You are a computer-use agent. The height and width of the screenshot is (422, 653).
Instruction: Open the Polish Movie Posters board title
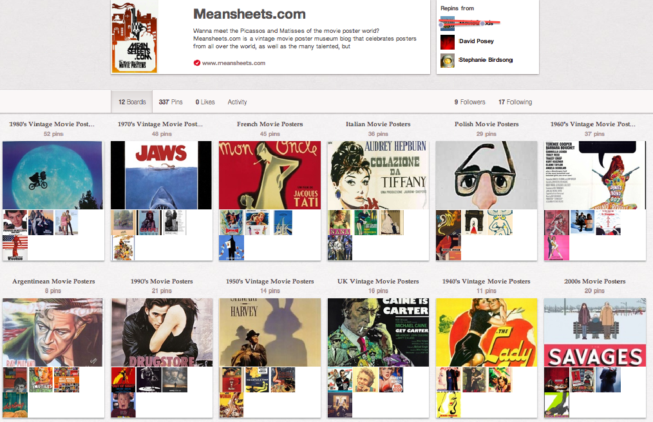(x=486, y=124)
